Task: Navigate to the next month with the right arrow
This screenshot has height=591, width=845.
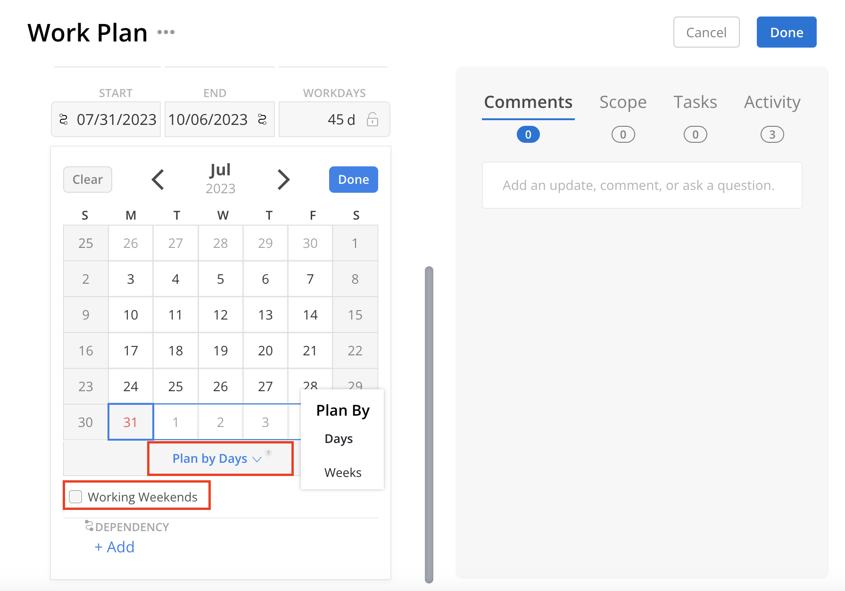Action: point(283,179)
